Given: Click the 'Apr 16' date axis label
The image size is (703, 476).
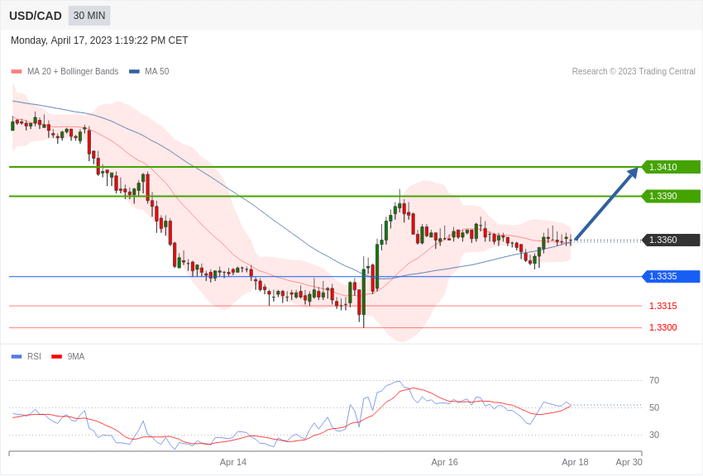Looking at the screenshot, I should pyautogui.click(x=445, y=462).
